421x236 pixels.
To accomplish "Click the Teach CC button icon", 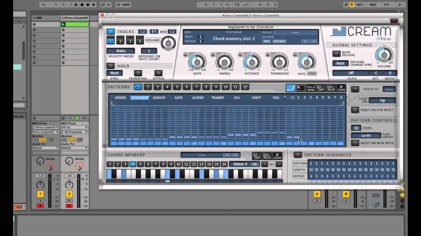I will pos(355,89).
